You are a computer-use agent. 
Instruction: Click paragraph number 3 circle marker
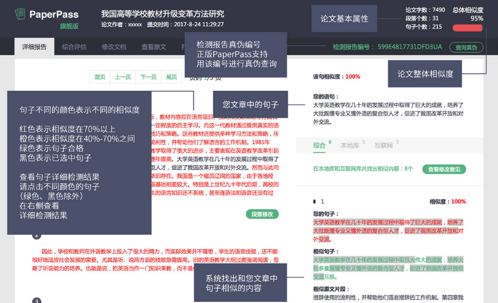[x=37, y=301]
